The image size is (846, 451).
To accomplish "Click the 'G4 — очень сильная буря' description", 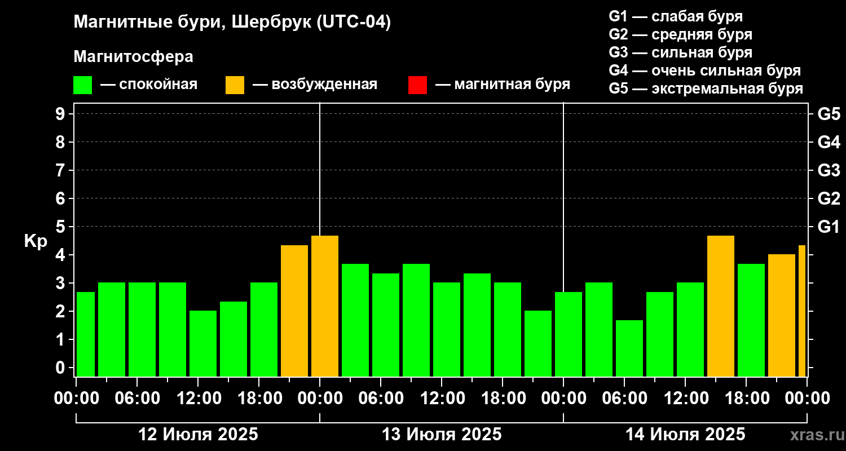I will pyautogui.click(x=705, y=70).
